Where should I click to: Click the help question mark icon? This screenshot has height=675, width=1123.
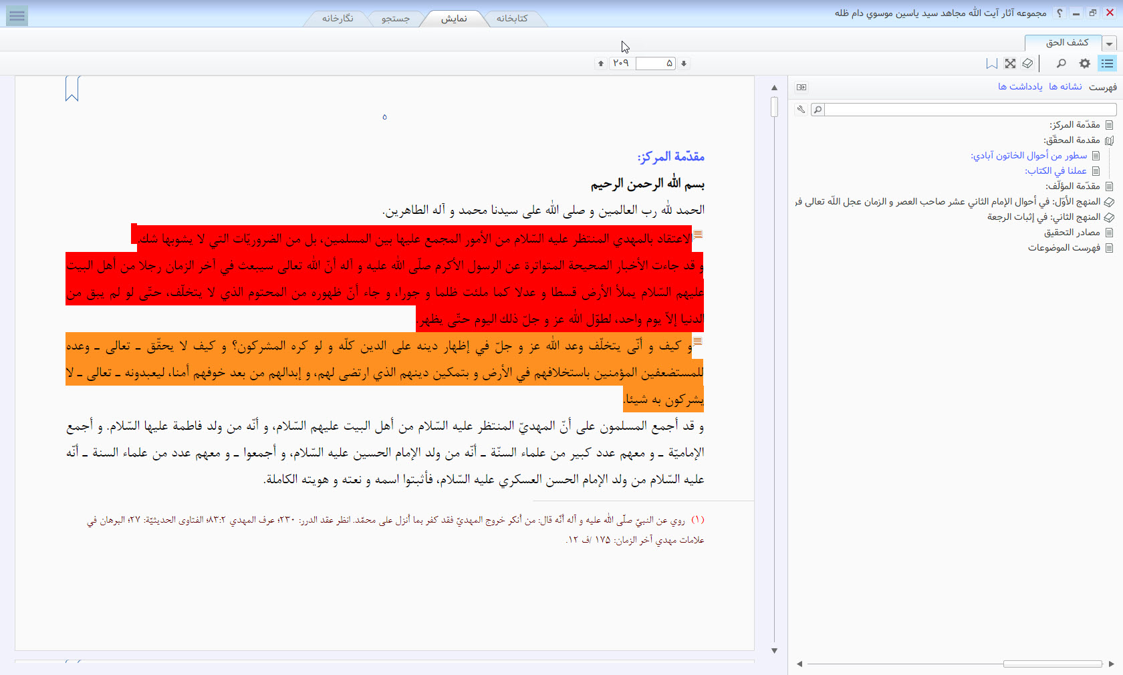coord(1059,13)
